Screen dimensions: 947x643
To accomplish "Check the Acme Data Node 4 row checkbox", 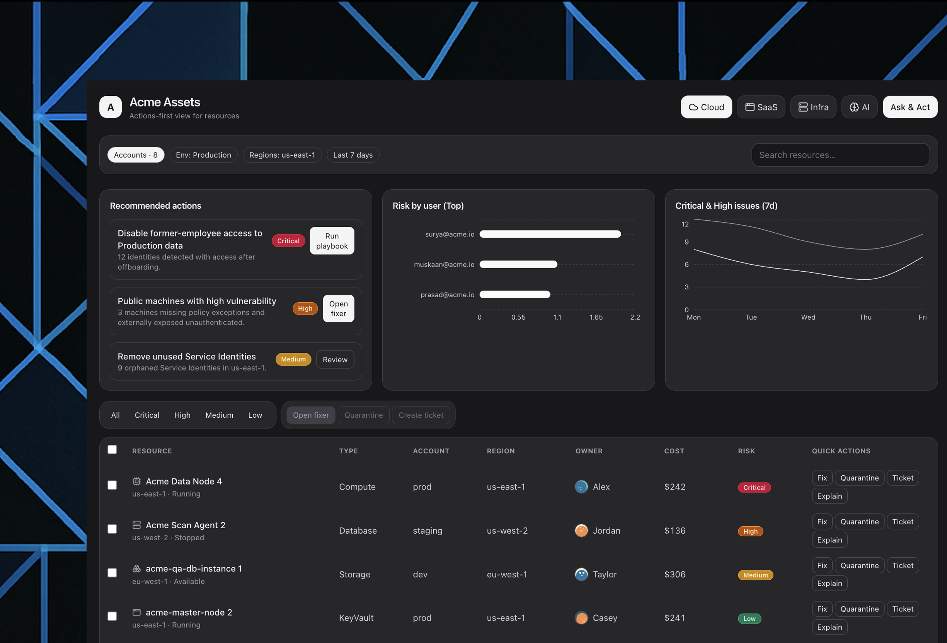I will pyautogui.click(x=112, y=485).
